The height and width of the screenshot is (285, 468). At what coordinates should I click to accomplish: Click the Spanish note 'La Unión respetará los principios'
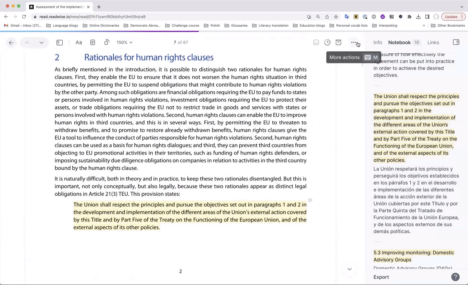tap(416, 200)
